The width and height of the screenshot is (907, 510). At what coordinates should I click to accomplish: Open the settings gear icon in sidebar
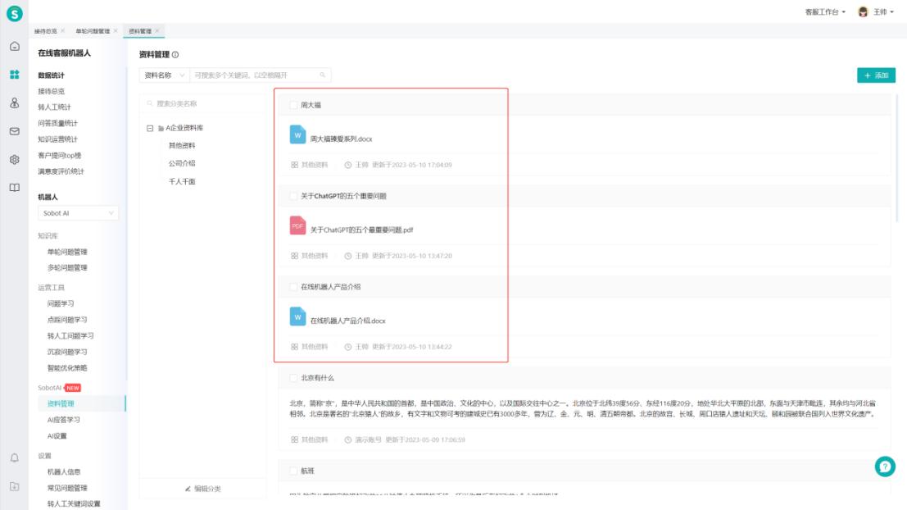14,159
